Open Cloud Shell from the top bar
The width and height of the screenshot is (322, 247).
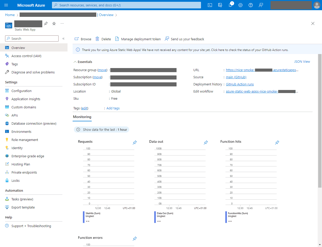click(210, 5)
